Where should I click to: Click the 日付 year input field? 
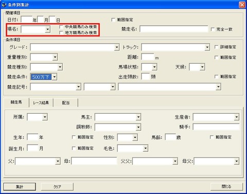click(x=27, y=20)
